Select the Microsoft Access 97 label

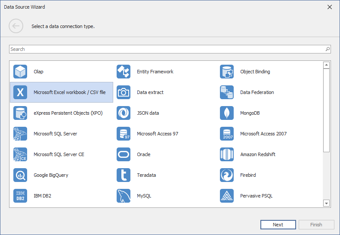point(158,134)
